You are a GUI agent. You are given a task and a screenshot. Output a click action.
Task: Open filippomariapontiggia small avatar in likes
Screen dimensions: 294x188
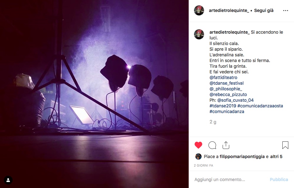pos(198,157)
